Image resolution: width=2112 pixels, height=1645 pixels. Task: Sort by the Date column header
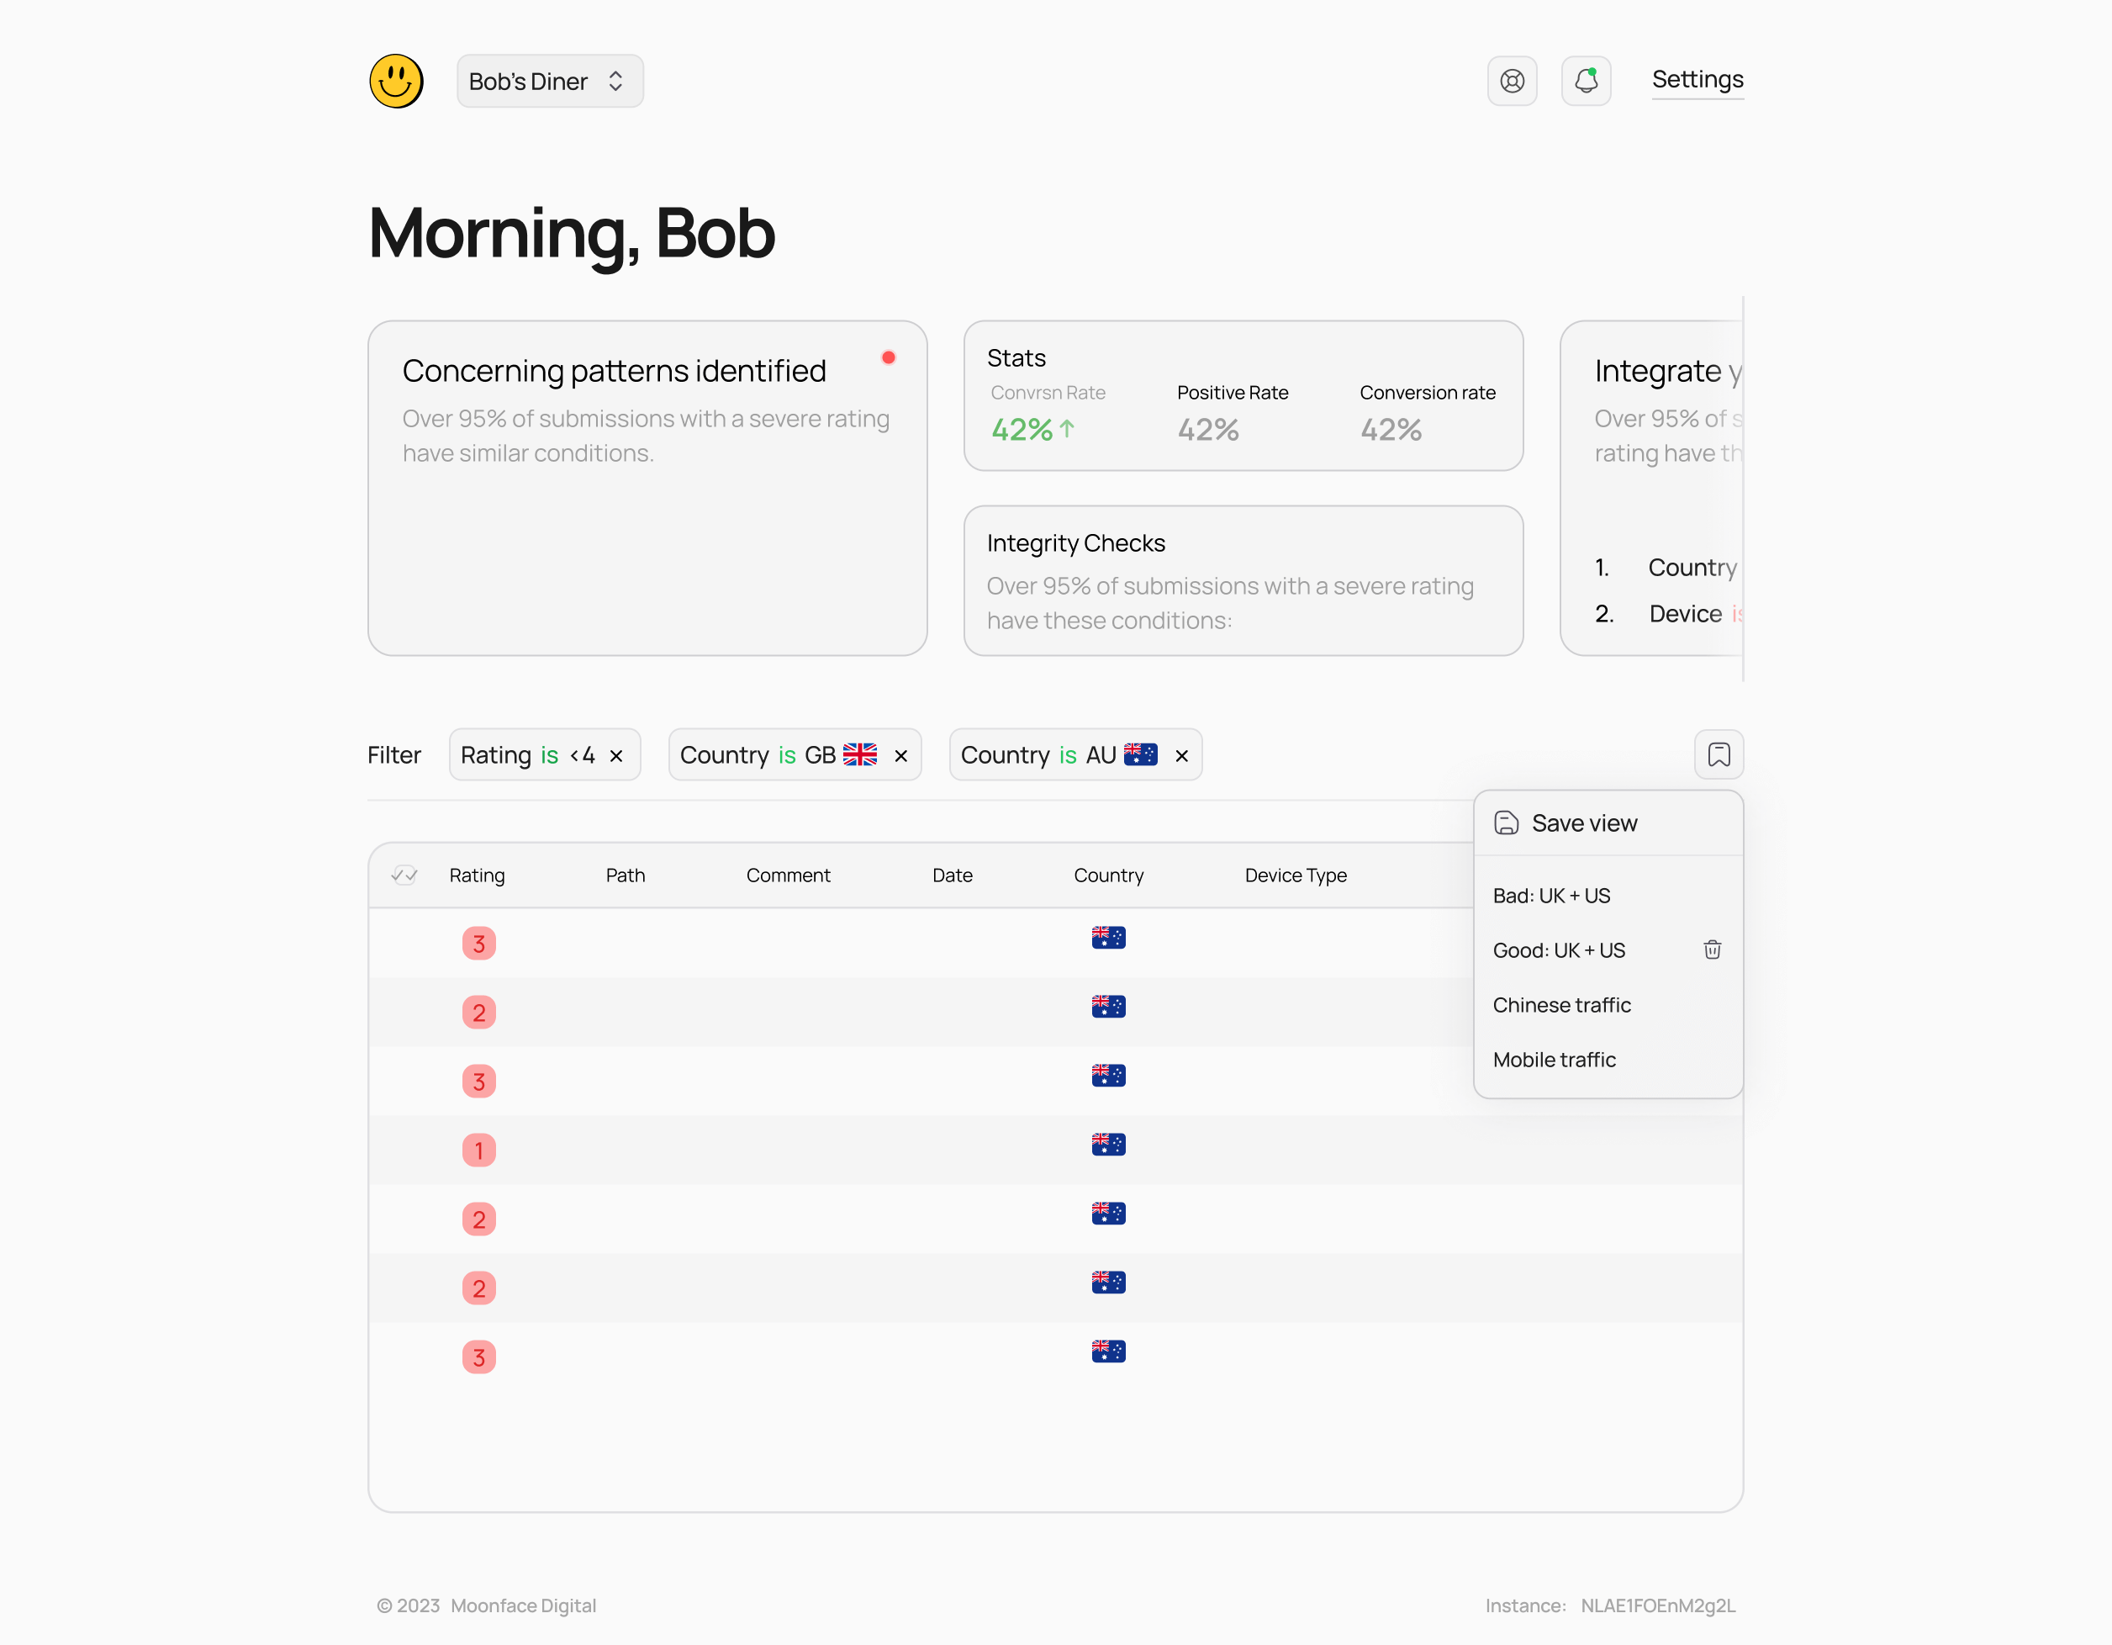click(x=952, y=875)
